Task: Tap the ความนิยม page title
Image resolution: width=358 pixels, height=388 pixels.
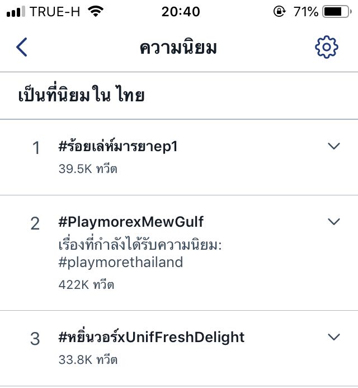Action: click(178, 47)
